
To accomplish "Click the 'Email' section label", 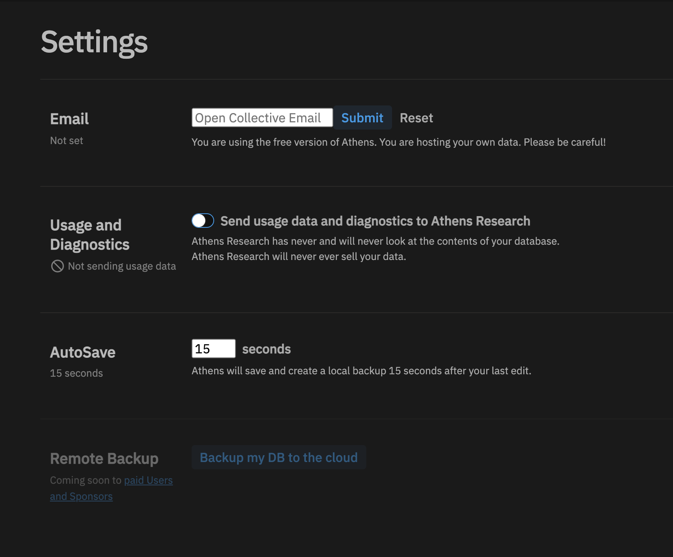I will (x=69, y=118).
